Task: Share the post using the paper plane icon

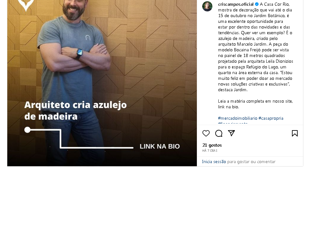Action: 231,133
